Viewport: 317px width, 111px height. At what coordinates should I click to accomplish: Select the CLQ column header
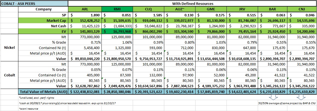[149, 9]
